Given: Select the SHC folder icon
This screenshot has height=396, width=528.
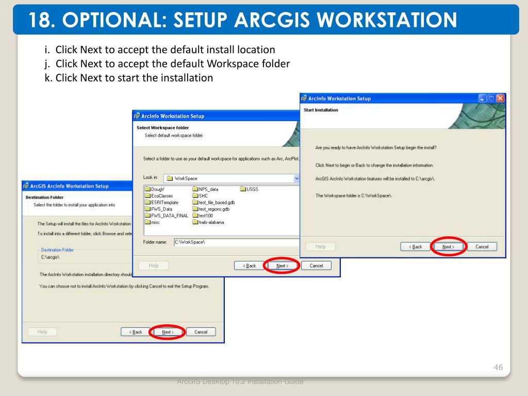Looking at the screenshot, I should click(195, 195).
